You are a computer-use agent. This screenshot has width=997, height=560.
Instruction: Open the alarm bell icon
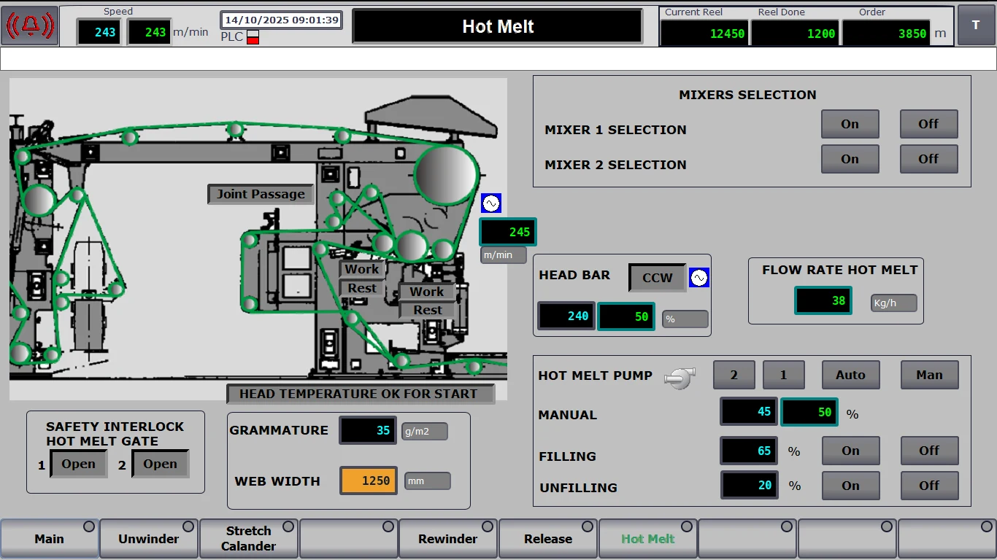point(30,26)
